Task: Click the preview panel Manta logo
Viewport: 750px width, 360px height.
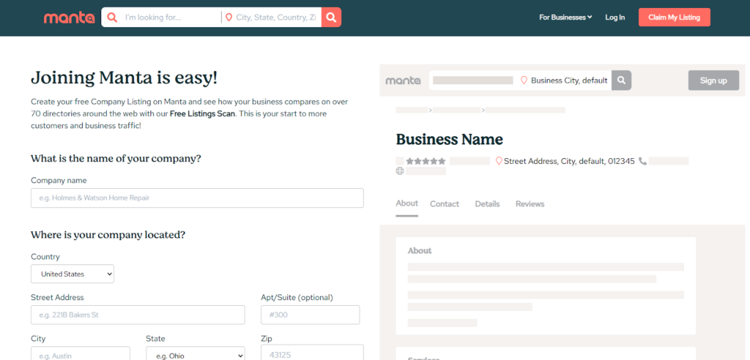Action: coord(404,80)
